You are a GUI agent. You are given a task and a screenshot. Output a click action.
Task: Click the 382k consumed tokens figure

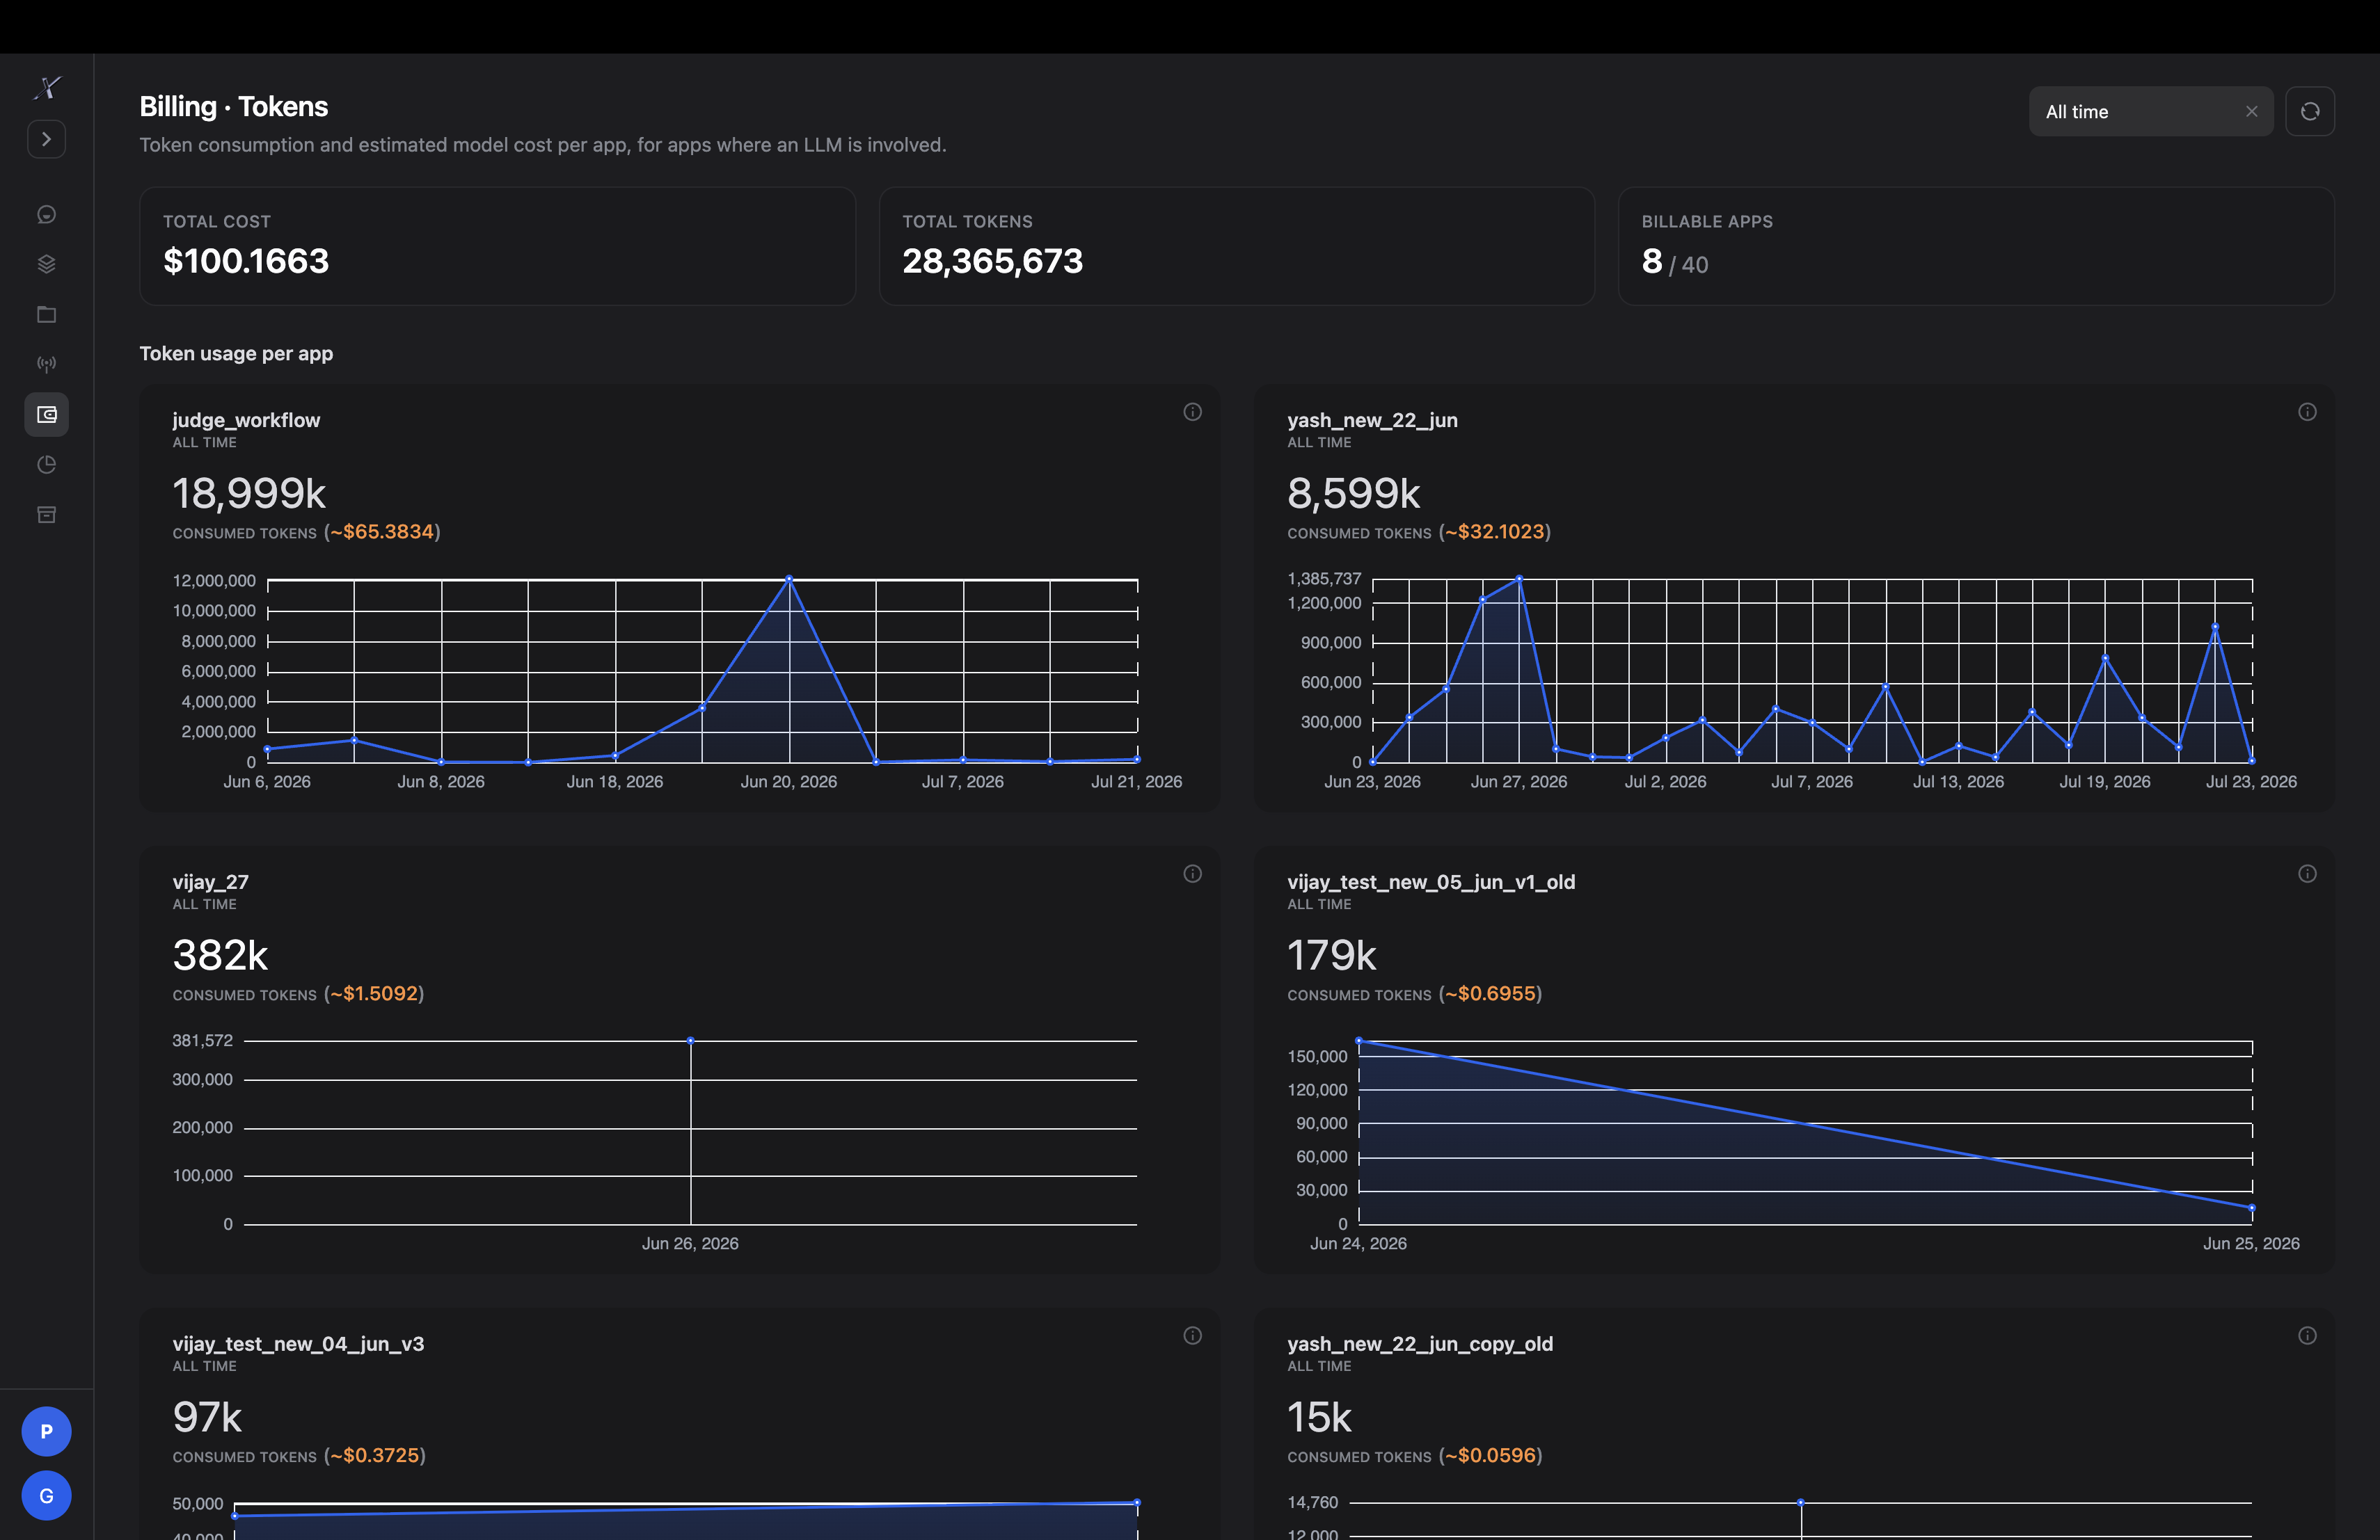pos(220,954)
